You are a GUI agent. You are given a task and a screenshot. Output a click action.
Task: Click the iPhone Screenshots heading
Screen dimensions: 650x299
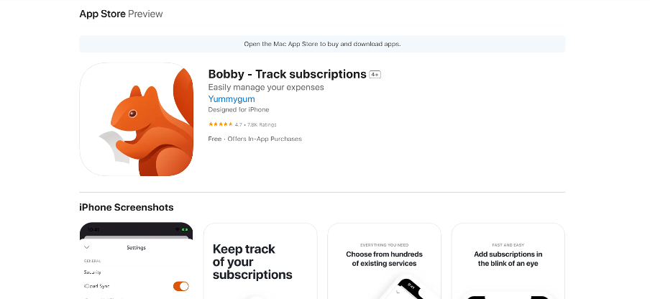[x=127, y=207]
